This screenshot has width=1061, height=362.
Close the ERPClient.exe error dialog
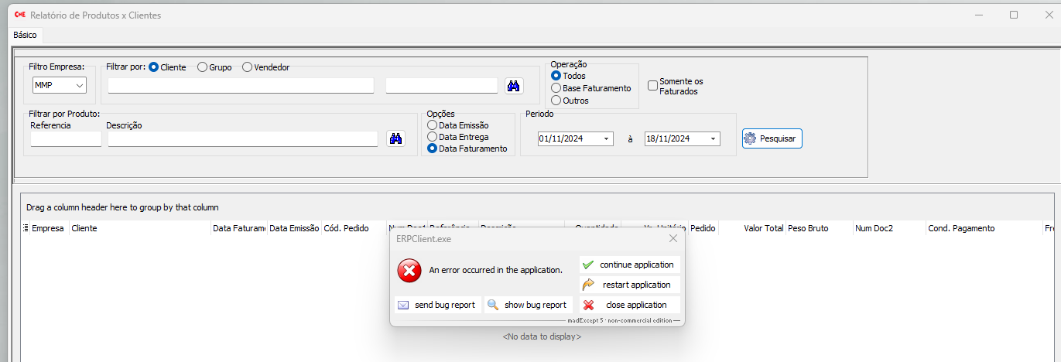(673, 239)
